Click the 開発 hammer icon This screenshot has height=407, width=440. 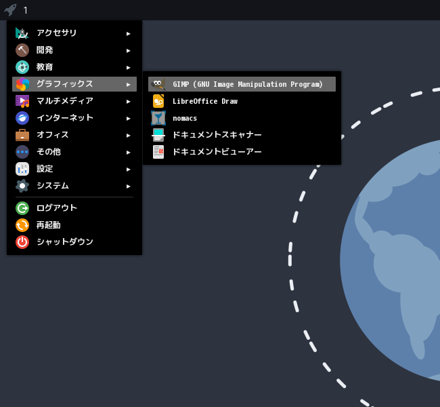22,50
